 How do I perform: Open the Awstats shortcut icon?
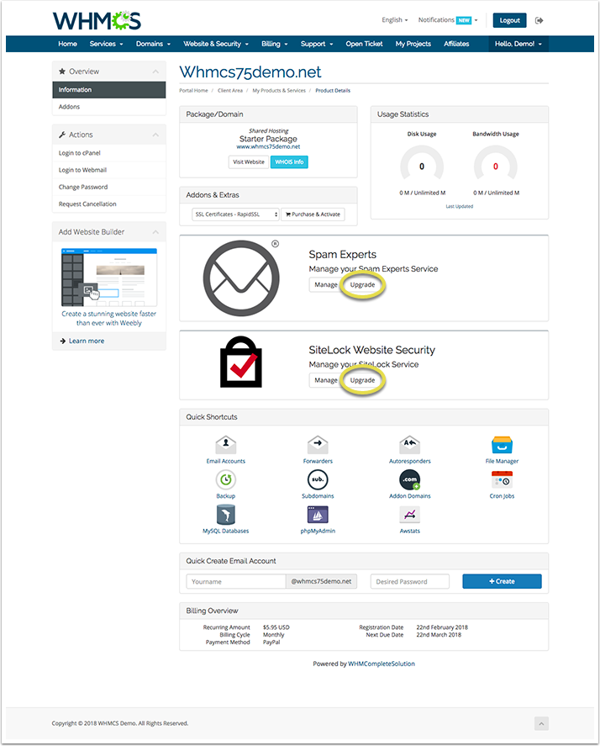coord(410,515)
